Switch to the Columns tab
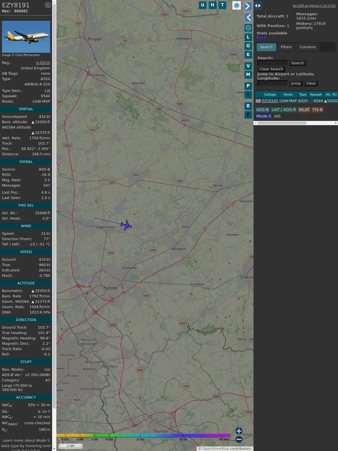338x451 pixels. pos(308,47)
